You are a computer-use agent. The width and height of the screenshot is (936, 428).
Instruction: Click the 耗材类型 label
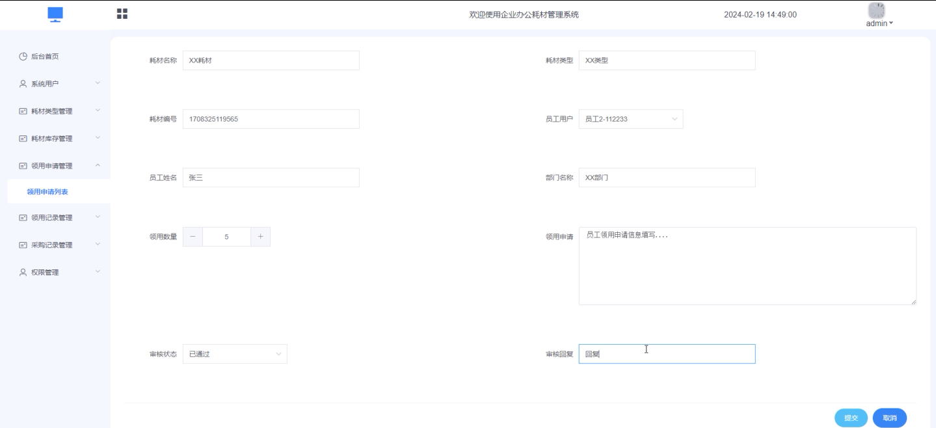(559, 60)
